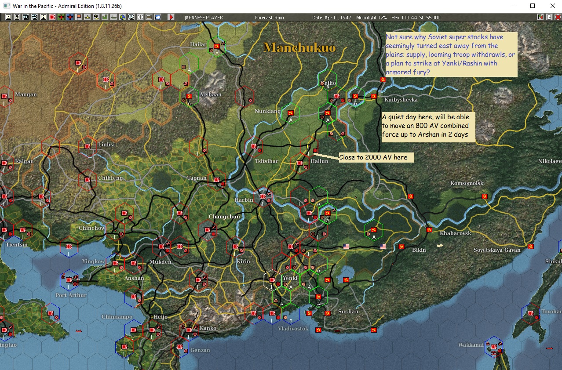
Task: Open the two-ships toolbar icon
Action: click(96, 17)
